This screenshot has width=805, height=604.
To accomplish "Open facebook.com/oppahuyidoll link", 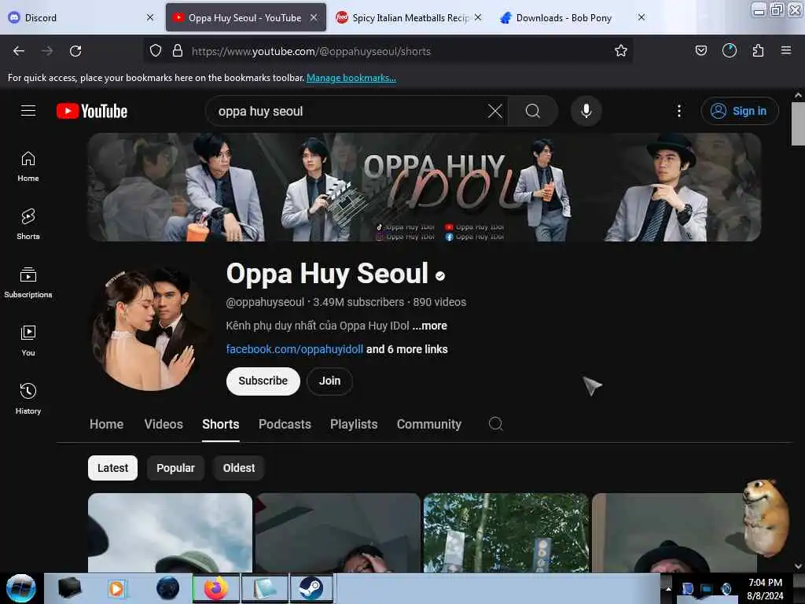I will coord(295,349).
